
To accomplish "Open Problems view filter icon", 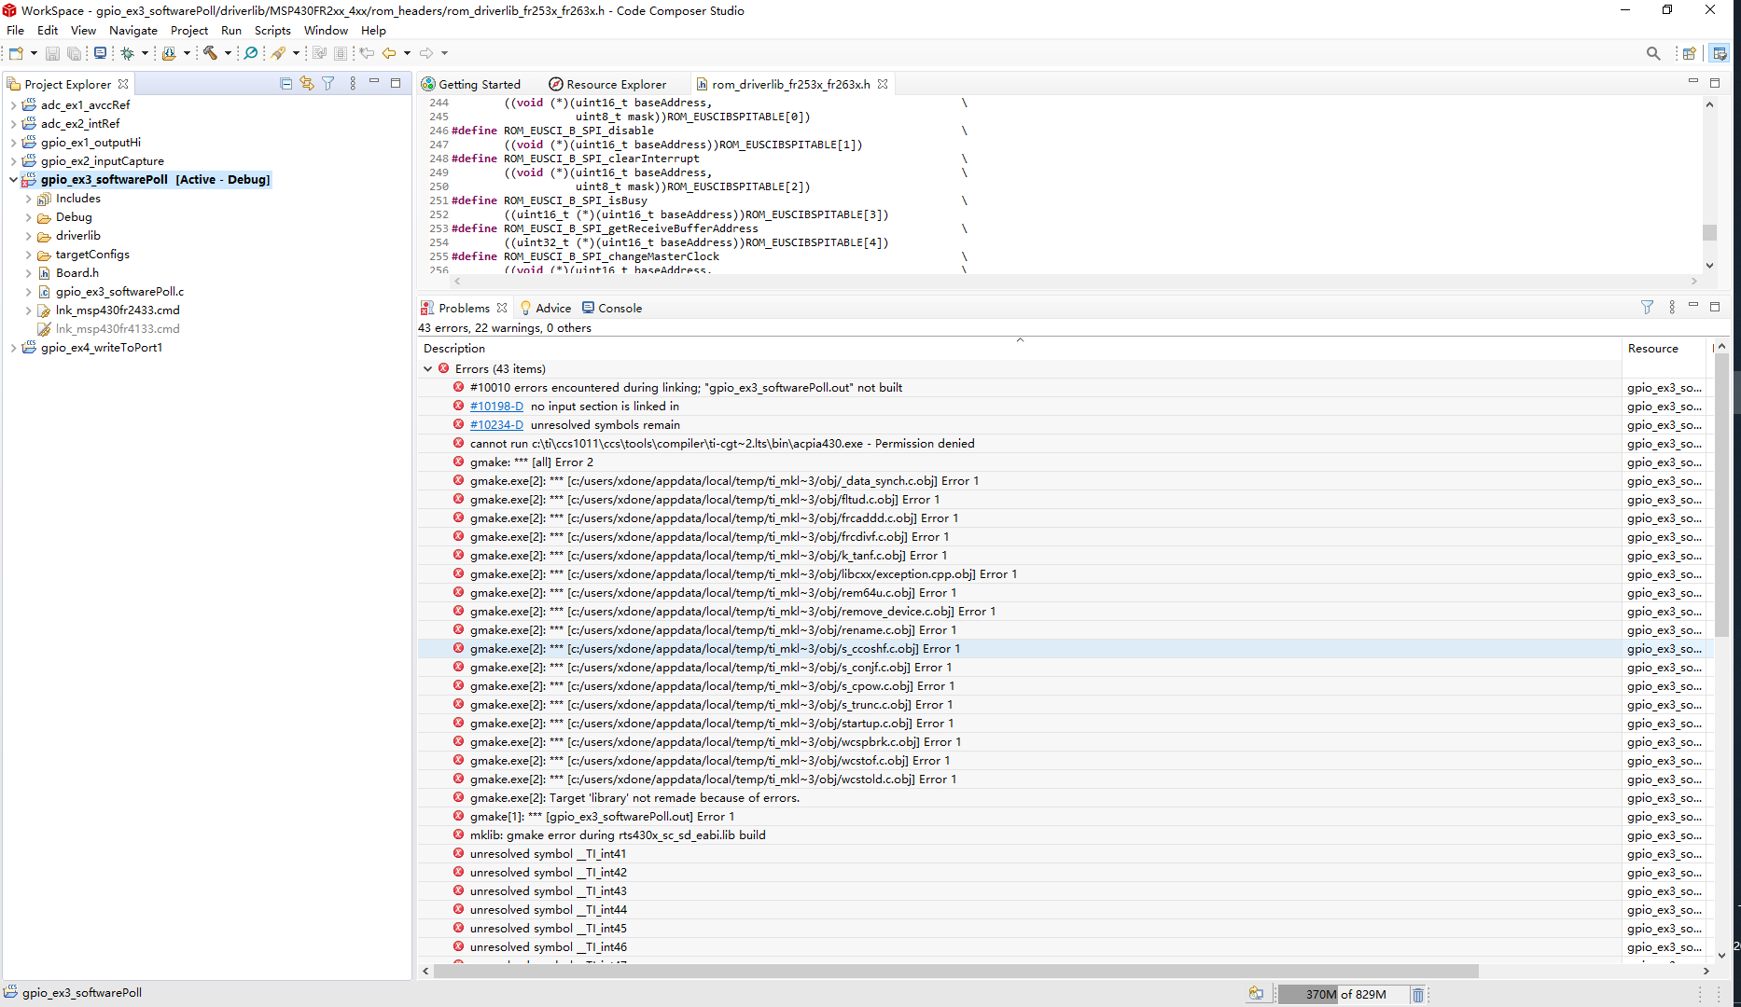I will (1648, 307).
